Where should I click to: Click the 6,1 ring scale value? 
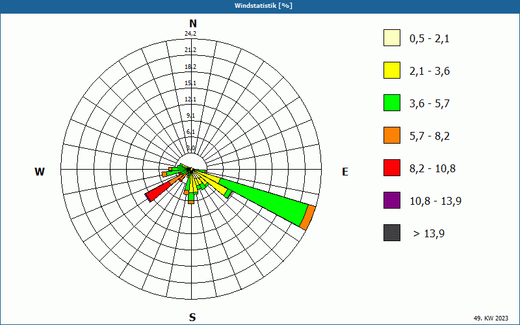point(190,132)
